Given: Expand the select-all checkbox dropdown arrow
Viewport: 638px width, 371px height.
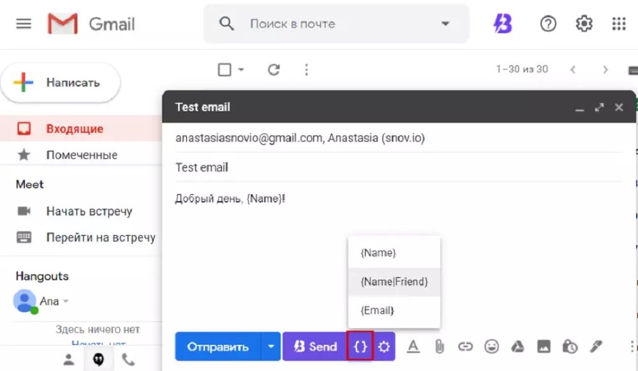Looking at the screenshot, I should 241,70.
